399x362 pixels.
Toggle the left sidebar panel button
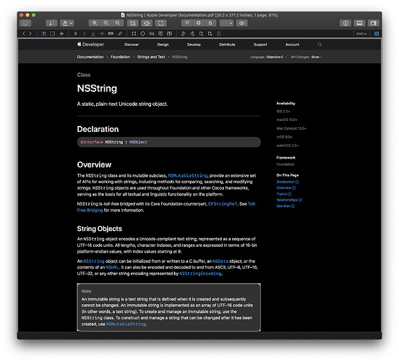pos(25,23)
